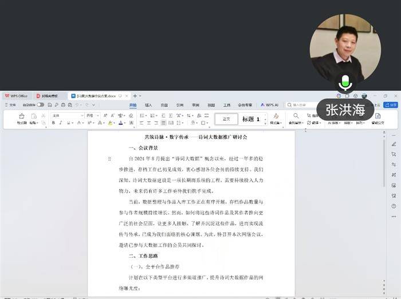Toggle justified paragraph alignment
Image resolution: width=401 pixels, height=299 pixels.
click(163, 122)
